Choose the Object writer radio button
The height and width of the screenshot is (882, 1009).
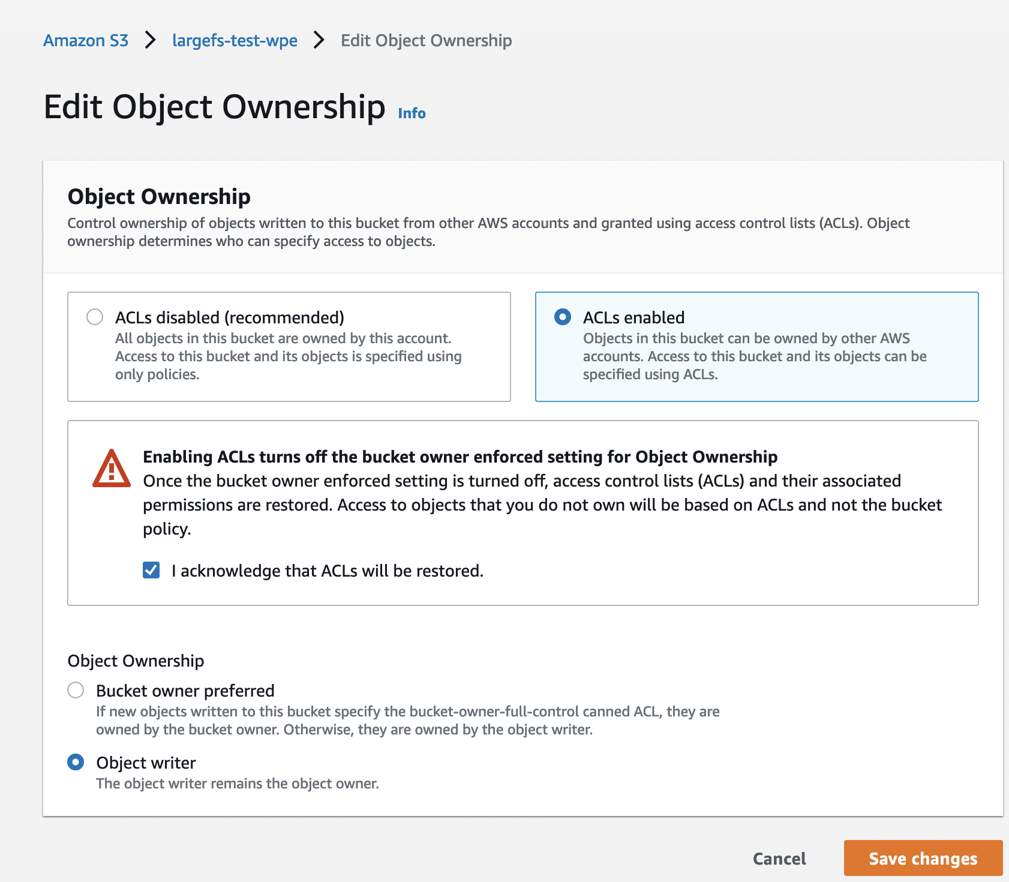(76, 762)
